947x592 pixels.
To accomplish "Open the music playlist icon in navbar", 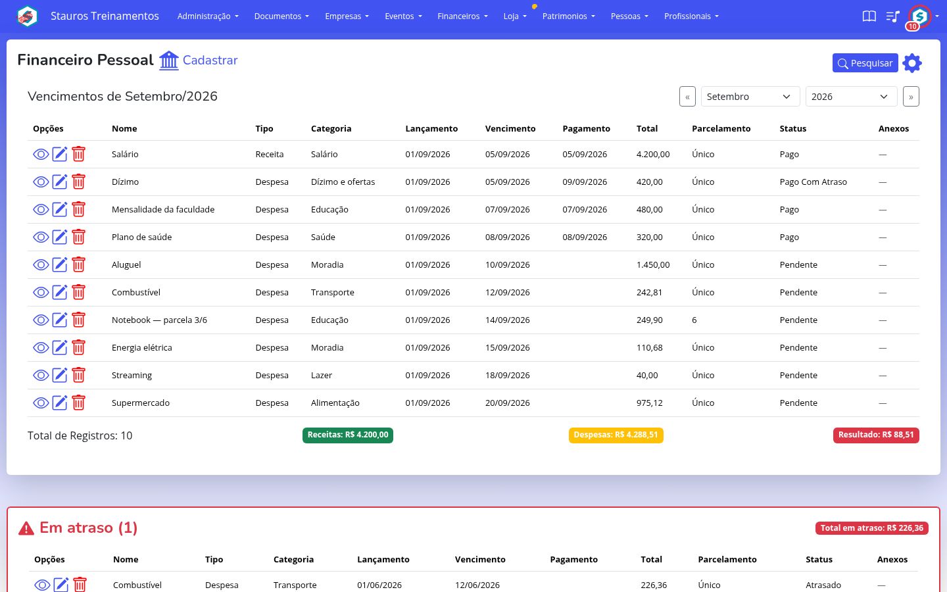I will 892,16.
